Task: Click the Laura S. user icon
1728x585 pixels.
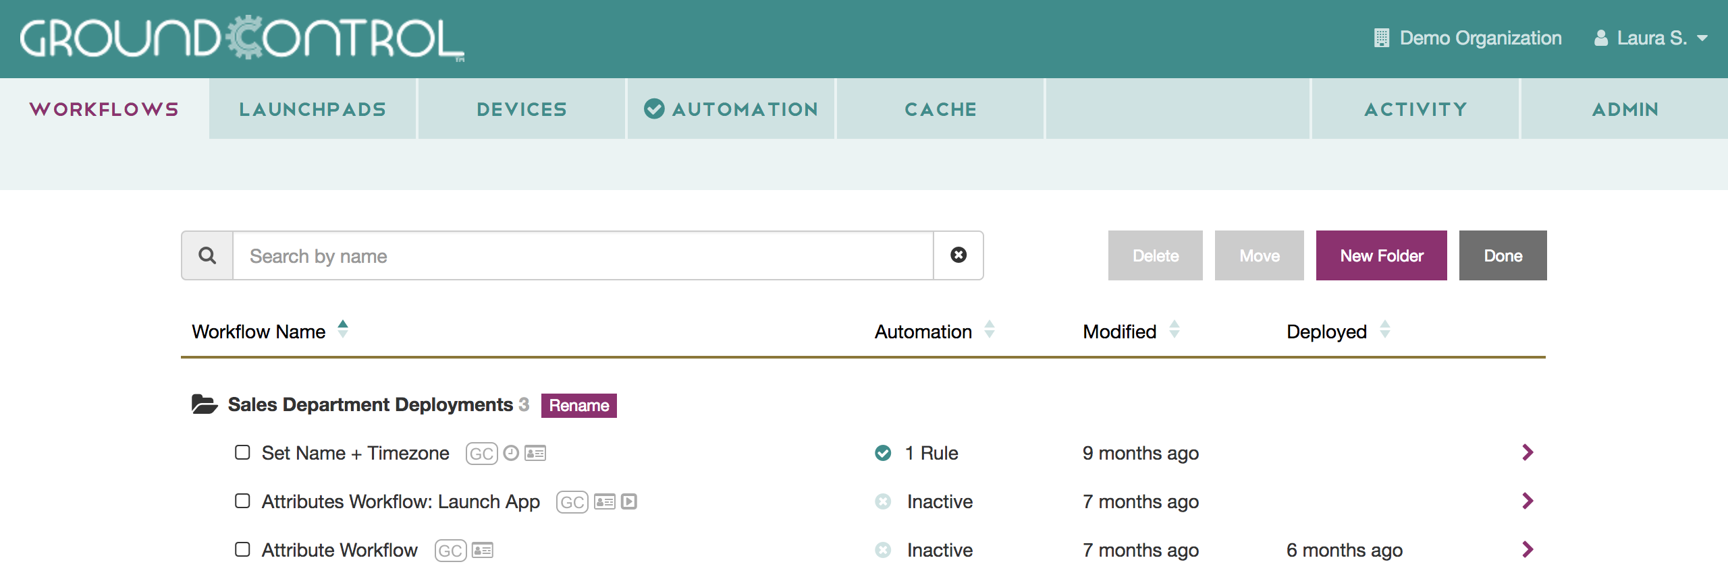Action: pyautogui.click(x=1600, y=38)
